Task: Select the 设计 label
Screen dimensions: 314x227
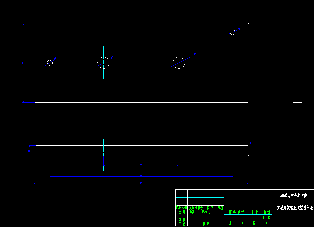Action: 182,212
